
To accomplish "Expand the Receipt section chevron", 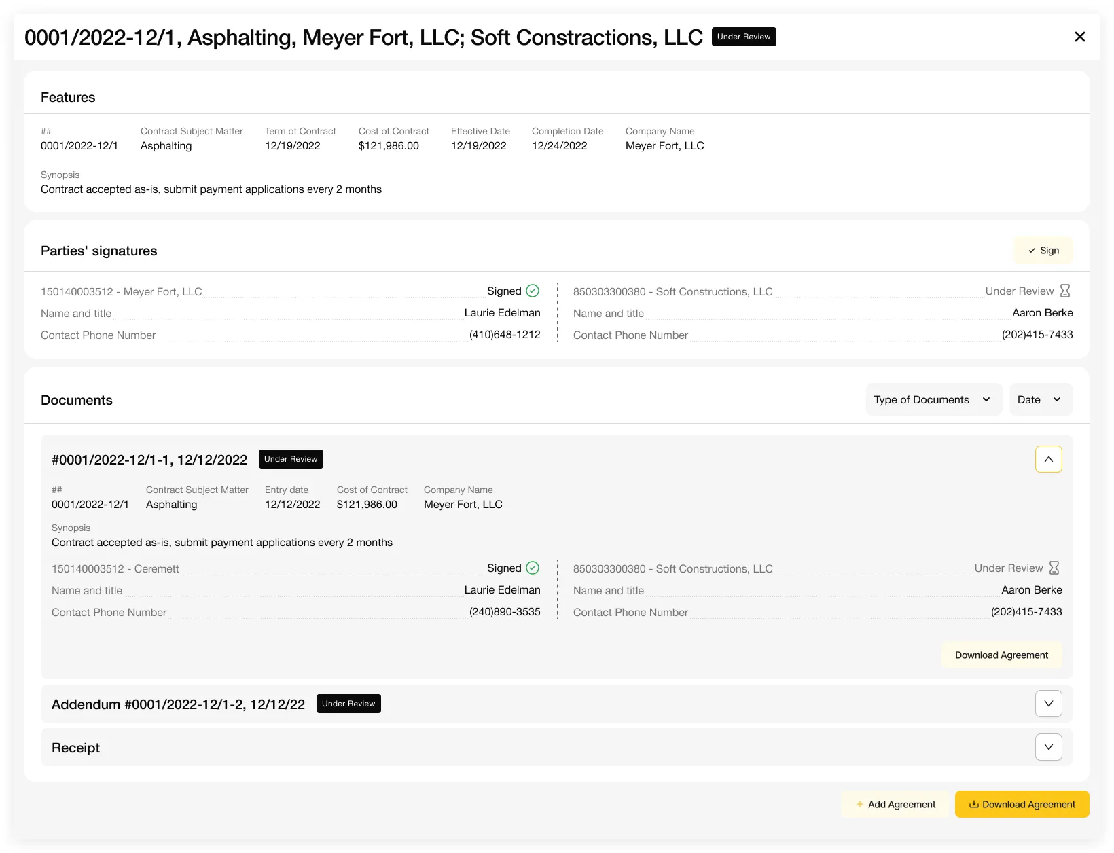I will pos(1049,747).
